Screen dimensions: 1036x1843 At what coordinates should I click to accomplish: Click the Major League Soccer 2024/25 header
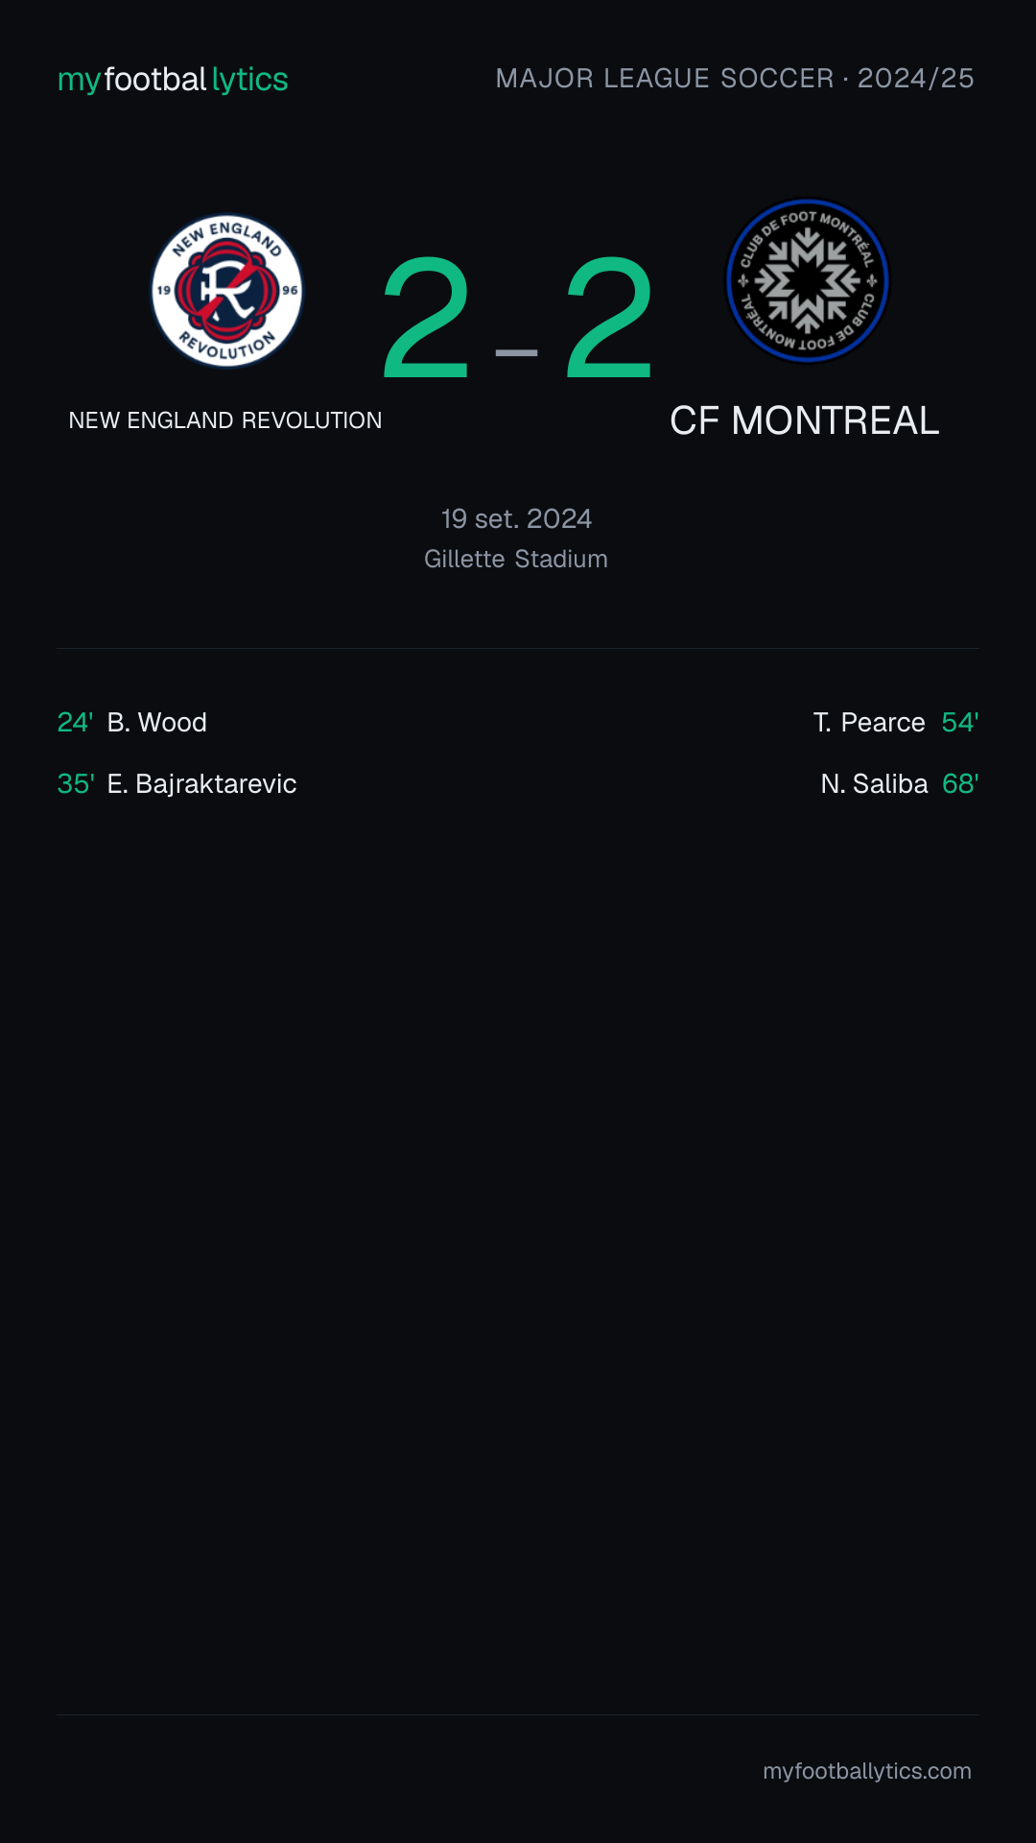pos(735,79)
